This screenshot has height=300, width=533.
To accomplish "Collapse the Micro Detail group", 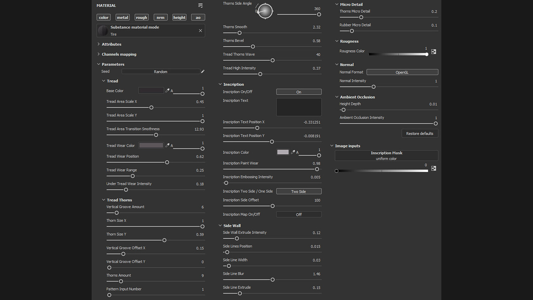I will click(337, 4).
